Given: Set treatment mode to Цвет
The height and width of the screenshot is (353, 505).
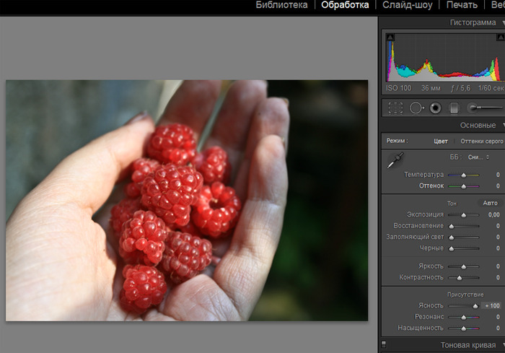Looking at the screenshot, I should click(441, 141).
